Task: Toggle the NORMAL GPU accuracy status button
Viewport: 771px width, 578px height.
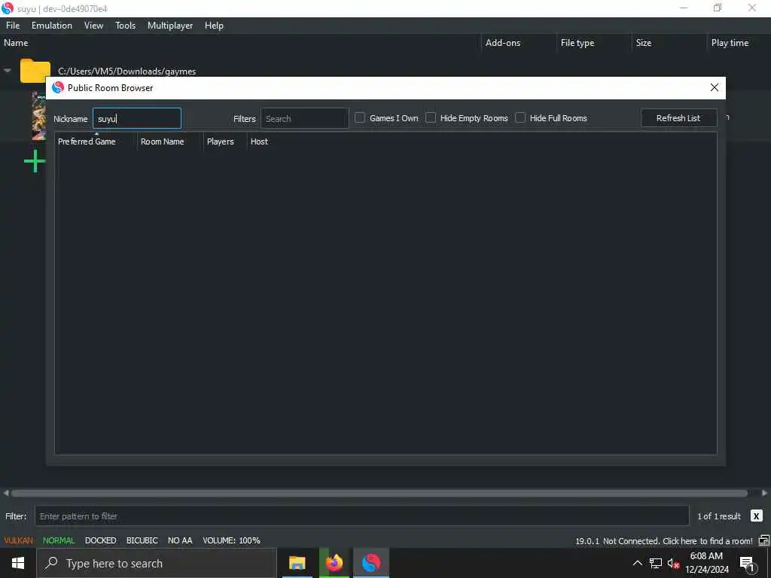Action: (x=59, y=540)
